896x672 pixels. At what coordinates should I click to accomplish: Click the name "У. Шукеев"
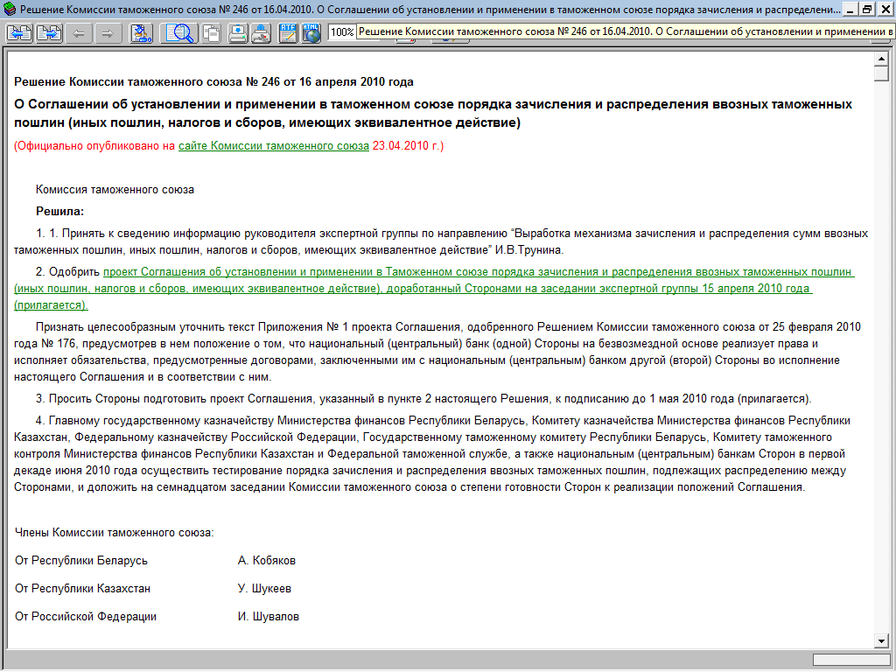264,589
